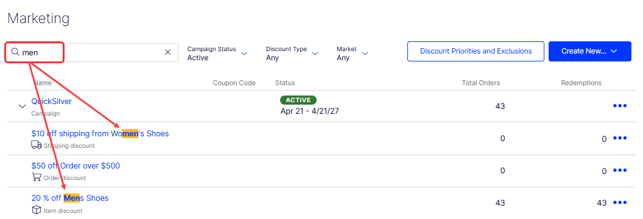Click the order discount cart icon

36,178
